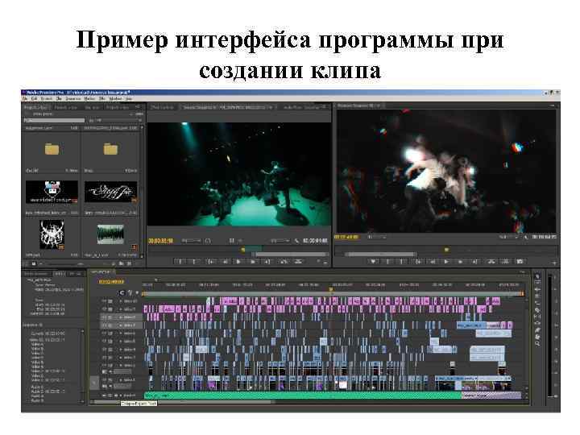
Task: Expand the top video track
Action: click(121, 301)
